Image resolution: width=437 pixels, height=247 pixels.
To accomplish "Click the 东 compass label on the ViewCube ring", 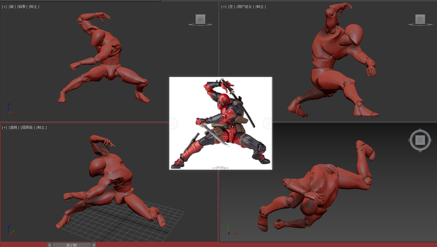I will (430, 140).
